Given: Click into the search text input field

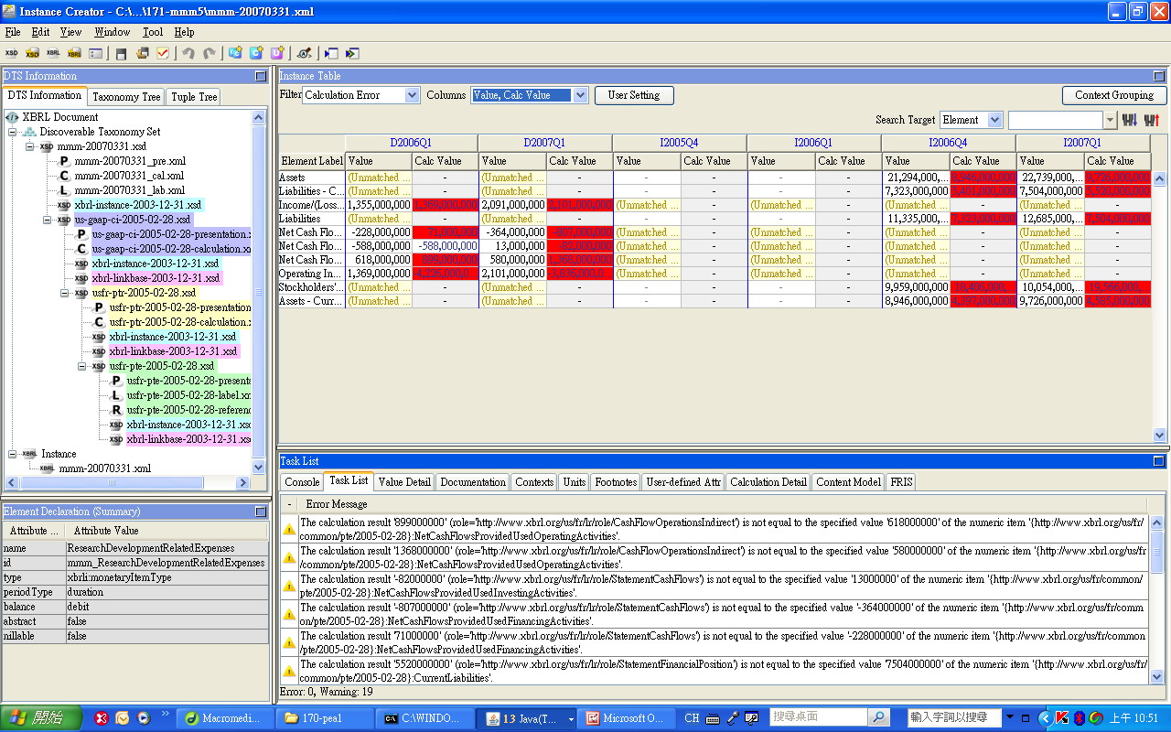Looking at the screenshot, I should pos(1055,120).
